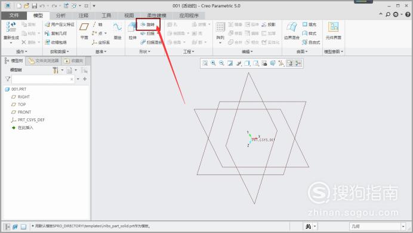Open the Operations (操作) group dropdown

click(21, 51)
